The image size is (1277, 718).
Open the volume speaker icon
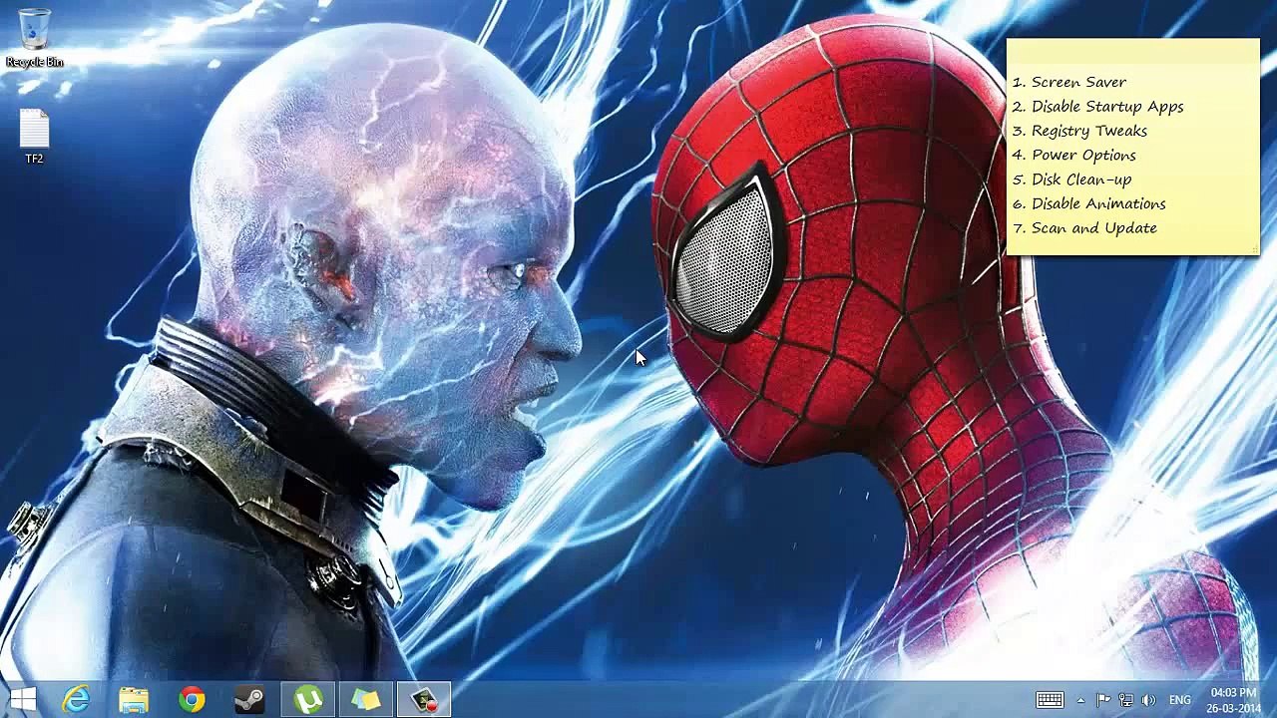(1149, 700)
